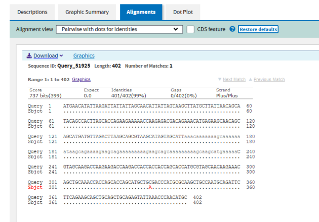The image size is (319, 222).
Task: Open help for CDS feature
Action: point(232,29)
